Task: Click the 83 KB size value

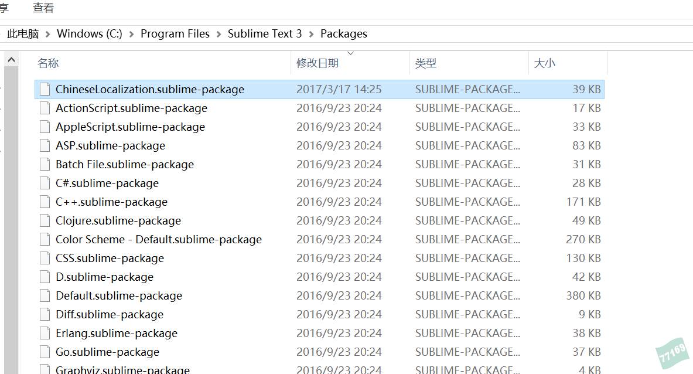Action: click(x=586, y=145)
